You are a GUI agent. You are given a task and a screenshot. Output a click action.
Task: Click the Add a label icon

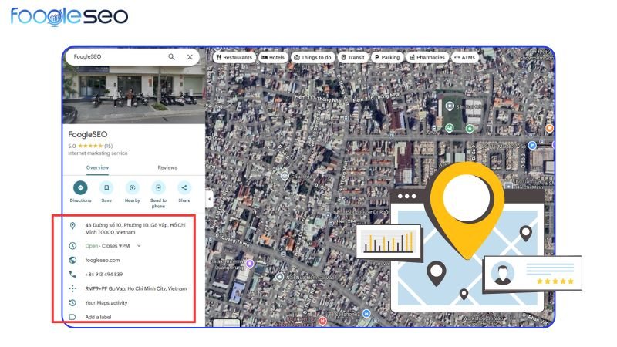72,317
